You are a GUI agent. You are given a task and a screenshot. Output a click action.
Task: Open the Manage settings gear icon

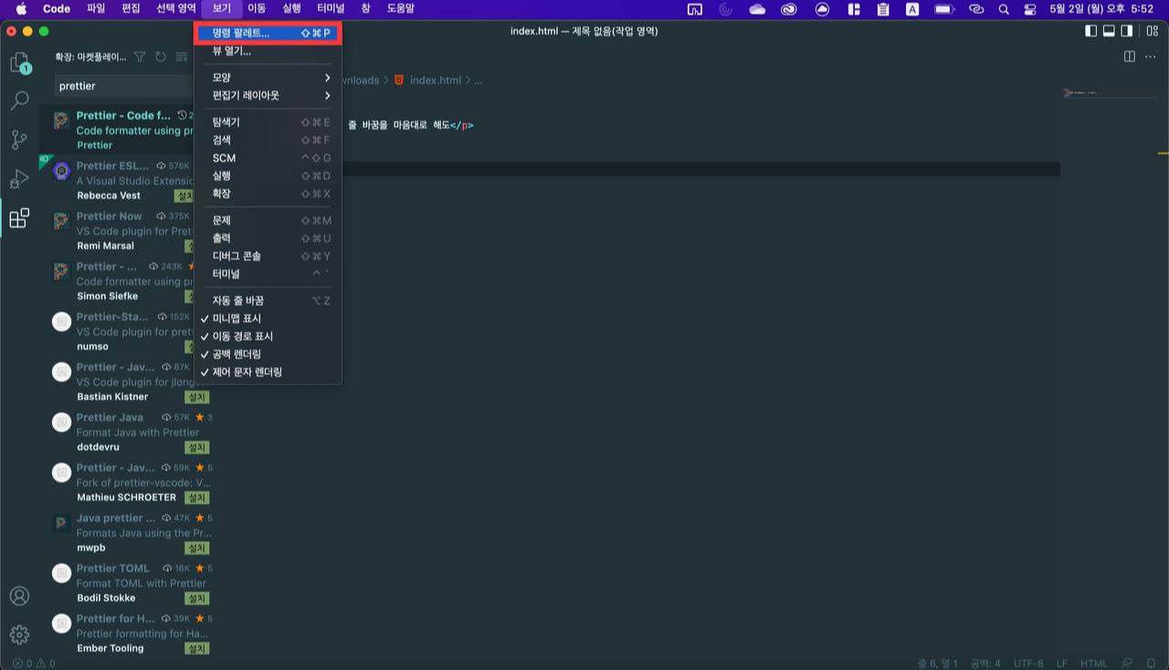(x=20, y=633)
